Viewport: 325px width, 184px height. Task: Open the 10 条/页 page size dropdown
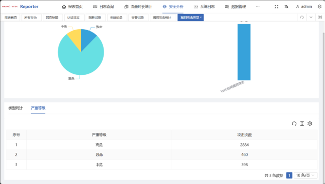pyautogui.click(x=306, y=176)
